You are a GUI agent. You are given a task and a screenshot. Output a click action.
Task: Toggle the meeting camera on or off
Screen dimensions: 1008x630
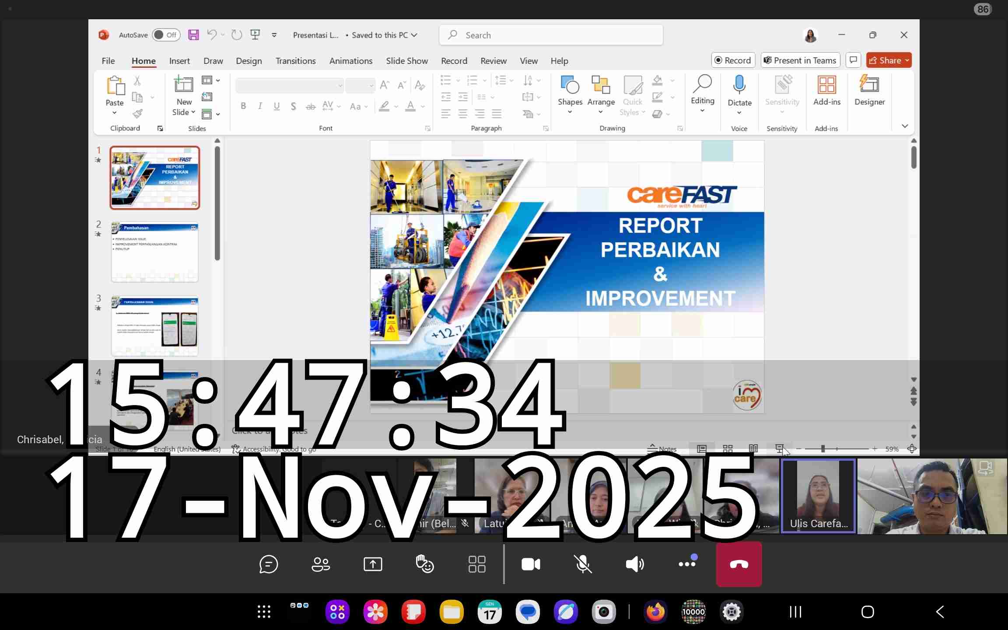point(531,564)
